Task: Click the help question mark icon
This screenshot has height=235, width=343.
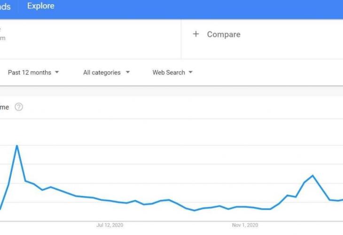Action: (19, 107)
